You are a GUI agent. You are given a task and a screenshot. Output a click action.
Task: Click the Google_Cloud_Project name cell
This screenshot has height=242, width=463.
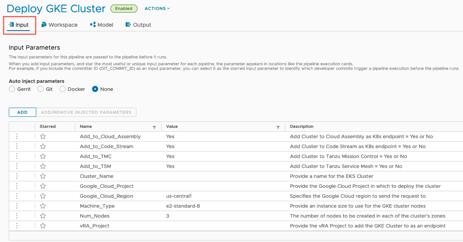[x=107, y=186]
